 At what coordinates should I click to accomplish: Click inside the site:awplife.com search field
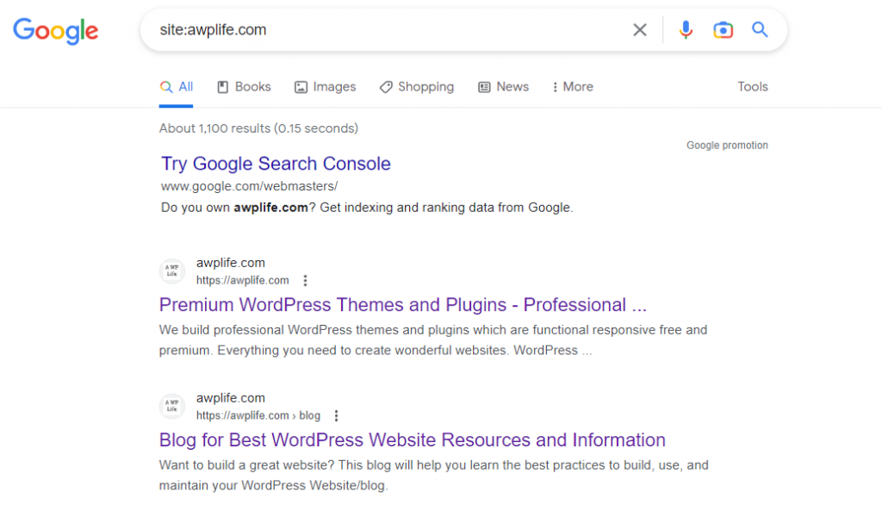pyautogui.click(x=388, y=30)
